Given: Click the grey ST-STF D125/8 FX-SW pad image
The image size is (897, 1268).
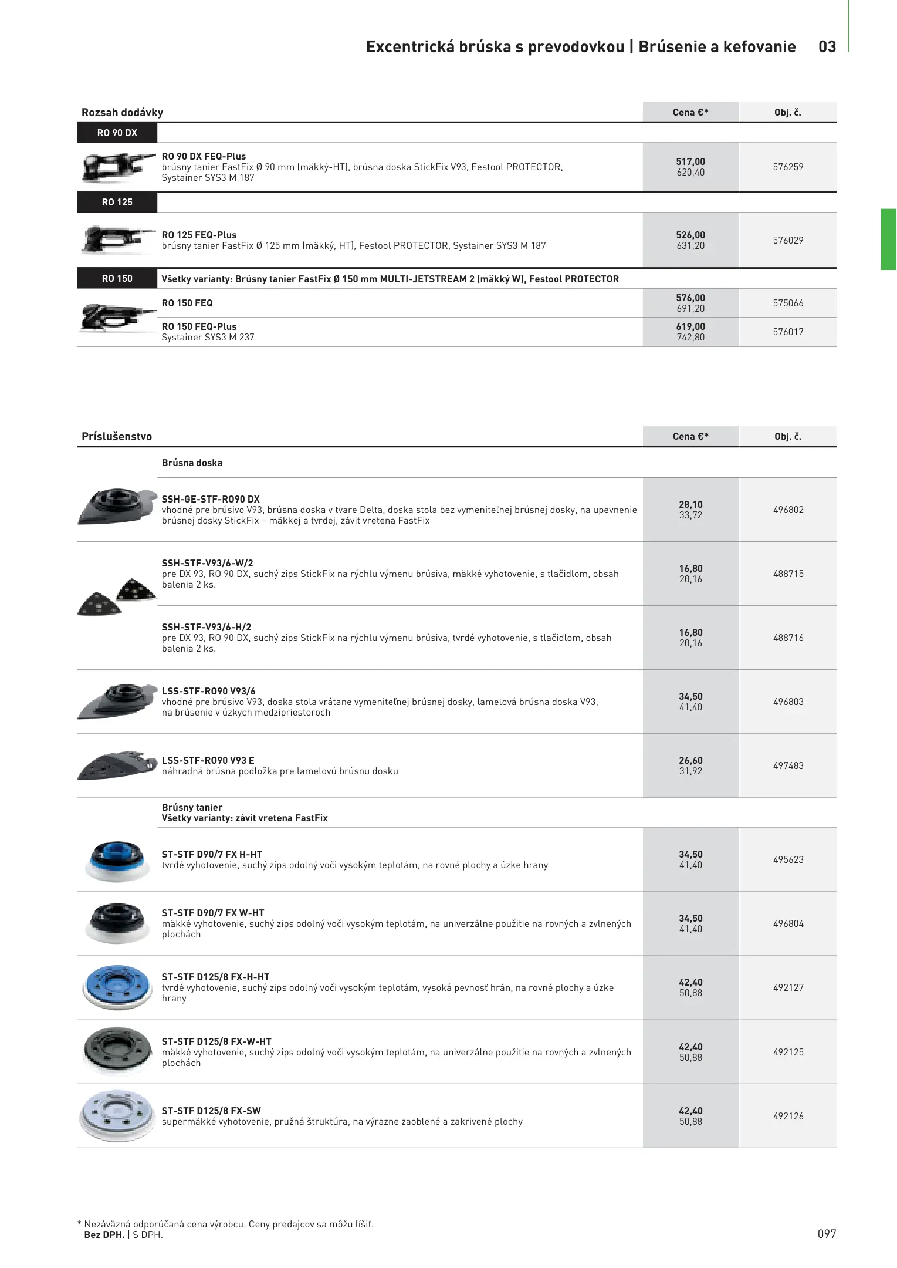Looking at the screenshot, I should 115,1115.
